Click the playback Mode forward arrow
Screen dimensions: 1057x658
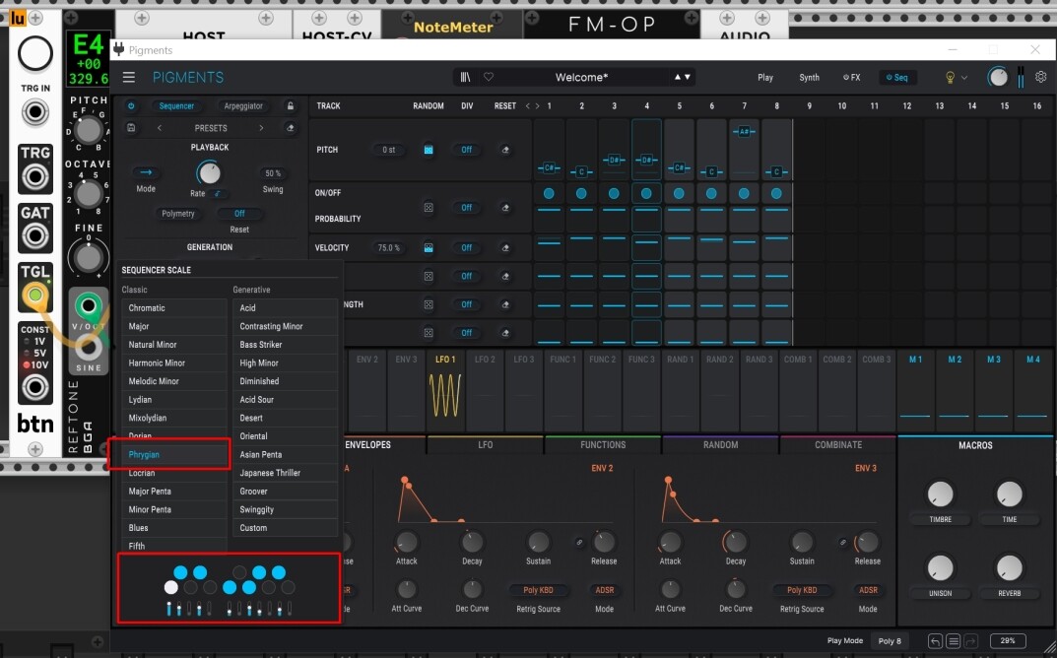click(x=146, y=172)
